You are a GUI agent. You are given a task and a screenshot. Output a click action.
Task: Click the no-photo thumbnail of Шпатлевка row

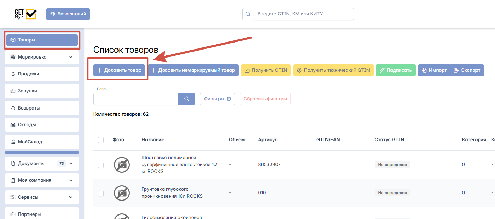click(x=122, y=165)
